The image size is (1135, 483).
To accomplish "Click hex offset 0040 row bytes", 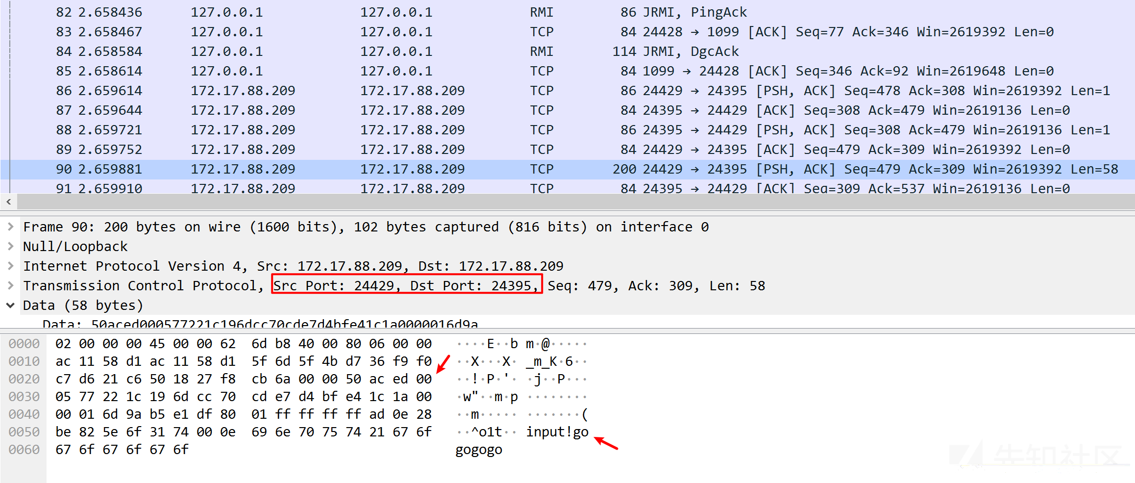I will [x=244, y=414].
